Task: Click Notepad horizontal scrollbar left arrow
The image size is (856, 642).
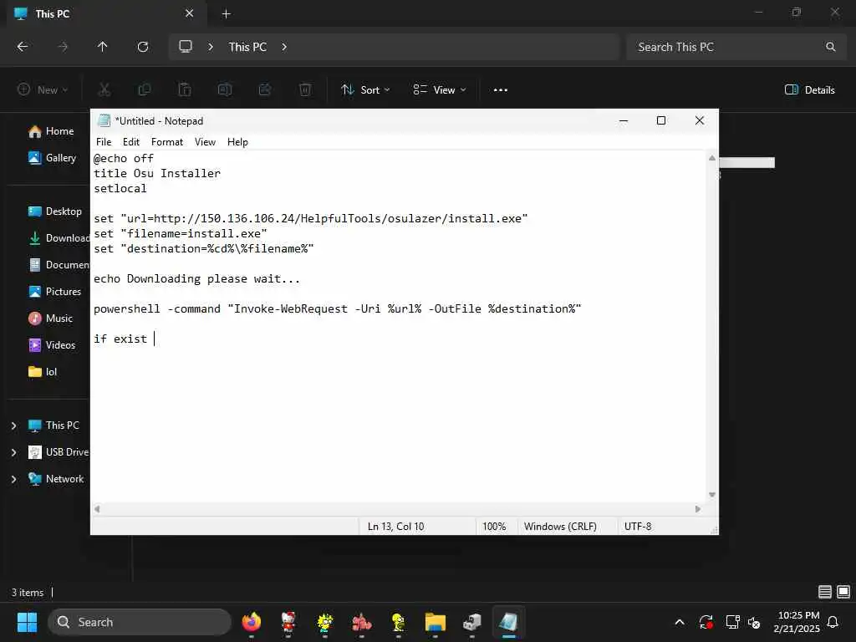Action: 97,509
